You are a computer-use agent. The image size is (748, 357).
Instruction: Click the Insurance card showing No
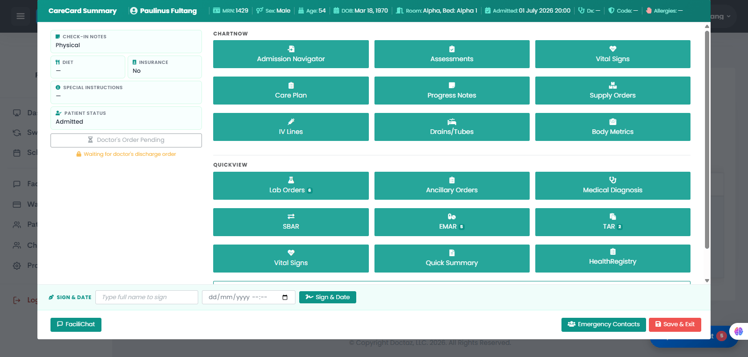pyautogui.click(x=165, y=67)
